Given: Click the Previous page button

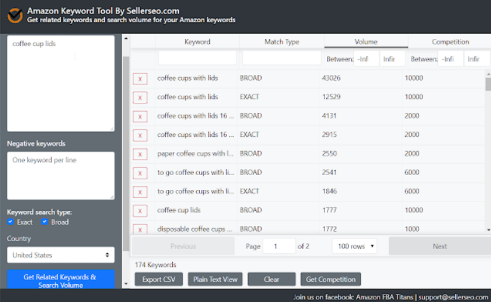Looking at the screenshot, I should point(183,246).
